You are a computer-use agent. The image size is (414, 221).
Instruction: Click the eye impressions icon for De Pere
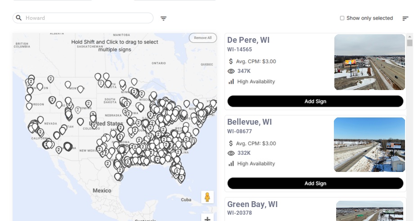[x=231, y=71]
